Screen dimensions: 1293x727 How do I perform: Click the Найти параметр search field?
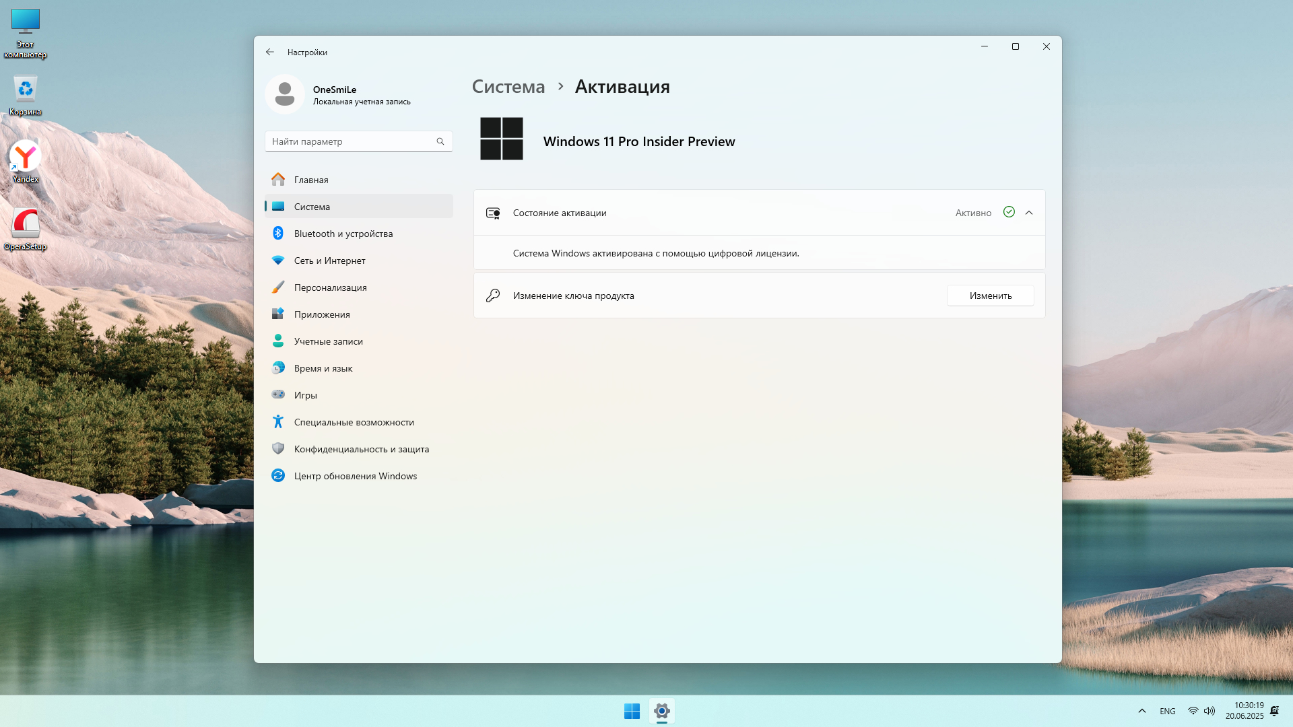(x=350, y=141)
